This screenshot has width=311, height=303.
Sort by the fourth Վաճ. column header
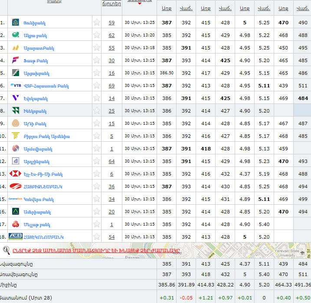303,9
